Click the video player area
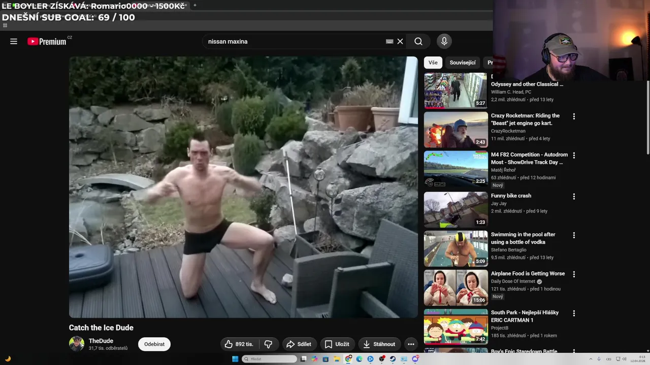This screenshot has height=365, width=650. (243, 187)
